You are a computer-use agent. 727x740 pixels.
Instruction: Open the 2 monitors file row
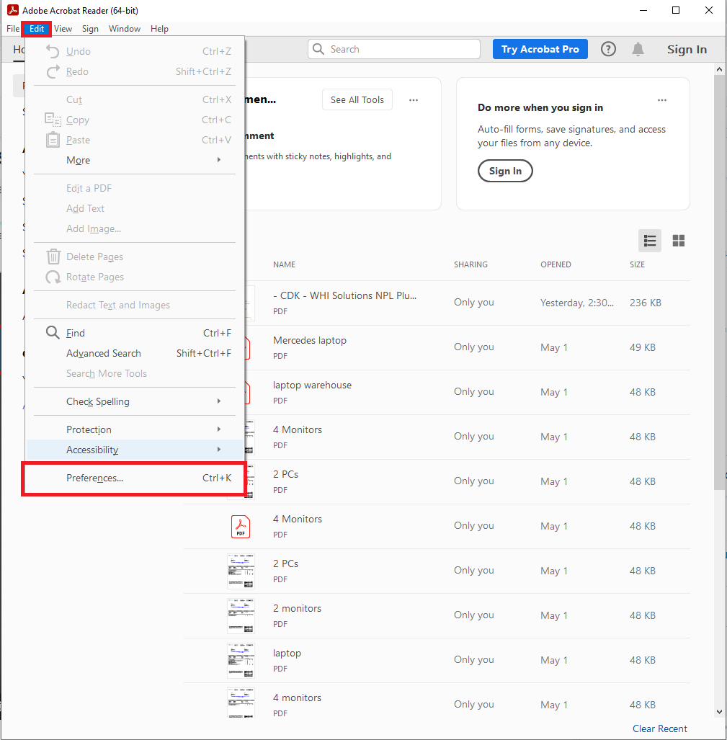pyautogui.click(x=437, y=615)
